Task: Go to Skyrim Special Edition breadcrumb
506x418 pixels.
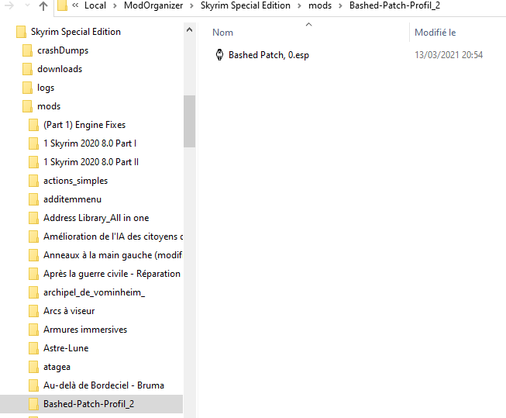Action: pos(246,5)
